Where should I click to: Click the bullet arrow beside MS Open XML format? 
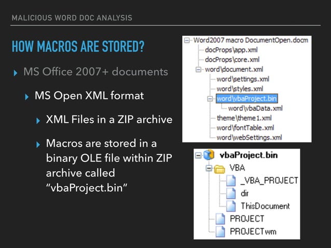pyautogui.click(x=26, y=97)
